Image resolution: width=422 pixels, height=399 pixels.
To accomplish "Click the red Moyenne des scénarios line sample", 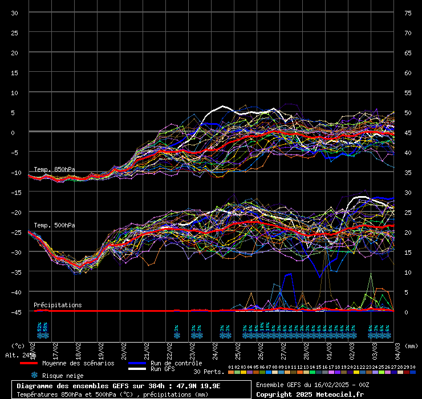I will [29, 363].
